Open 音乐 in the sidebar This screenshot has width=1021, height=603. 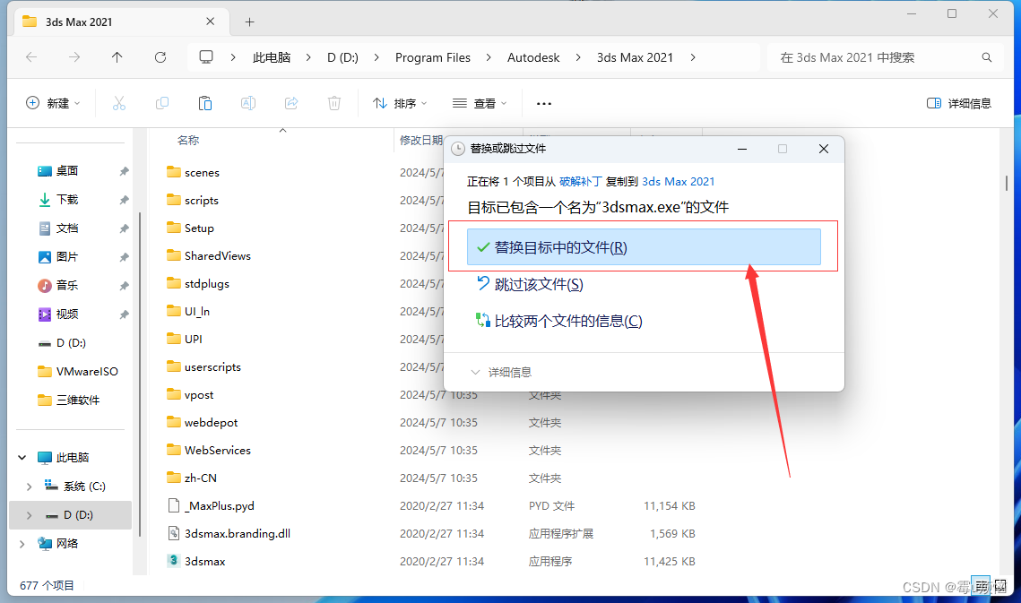click(x=67, y=285)
